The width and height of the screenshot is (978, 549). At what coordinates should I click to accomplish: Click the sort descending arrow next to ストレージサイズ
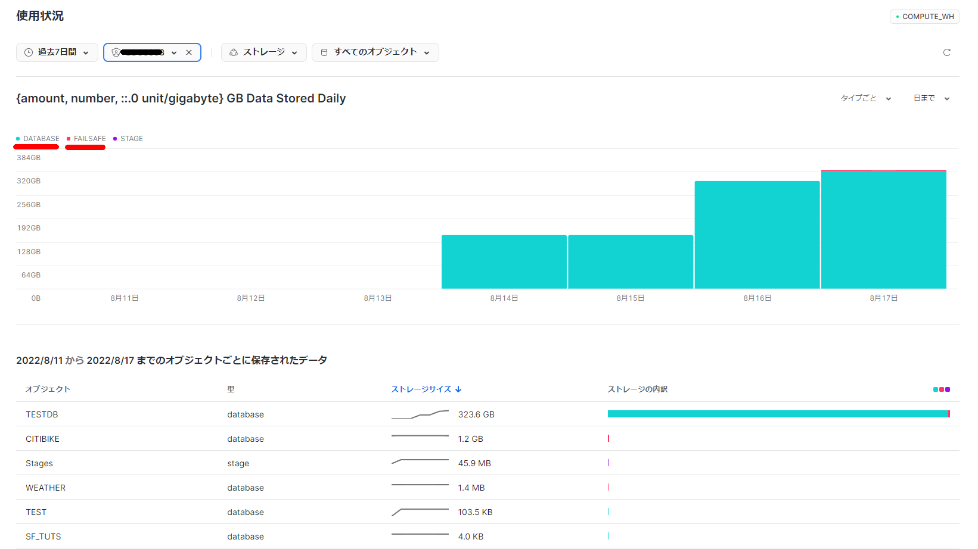point(458,389)
